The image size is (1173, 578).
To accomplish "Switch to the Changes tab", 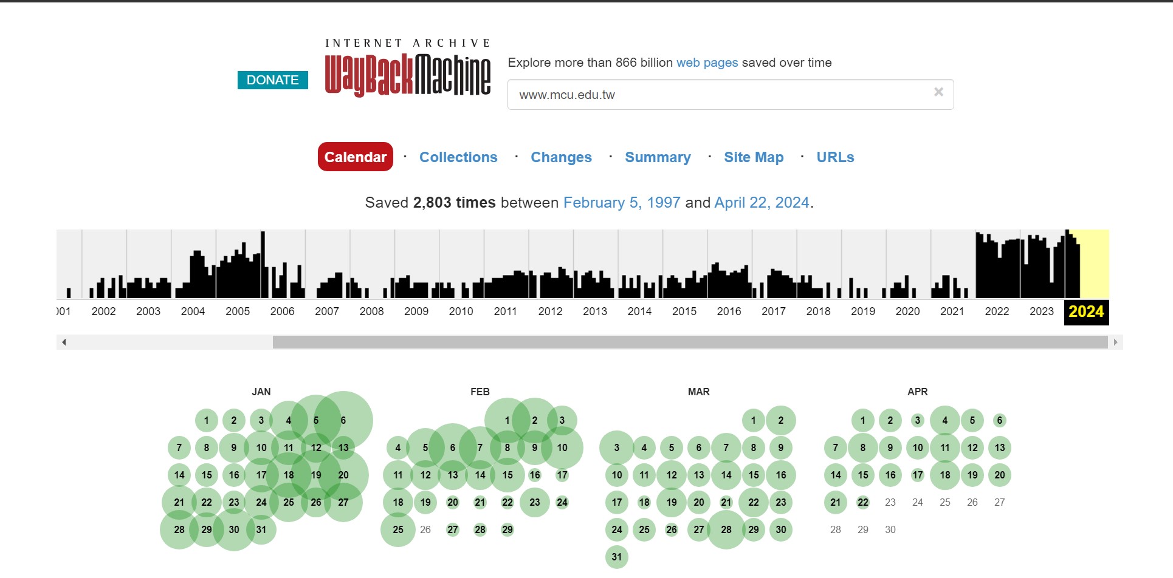I will tap(561, 157).
